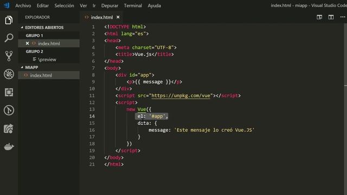Click the Split Editor icon
Viewport: 347px width, 195px height.
click(331, 17)
